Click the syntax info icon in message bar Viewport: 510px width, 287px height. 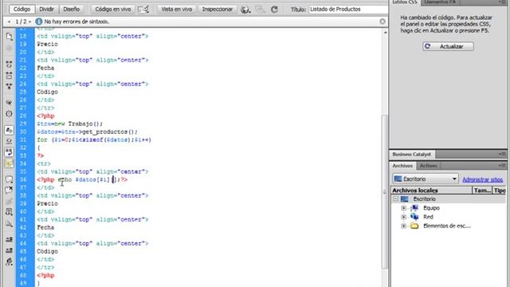[39, 22]
